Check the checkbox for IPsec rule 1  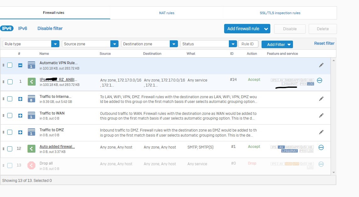point(10,82)
